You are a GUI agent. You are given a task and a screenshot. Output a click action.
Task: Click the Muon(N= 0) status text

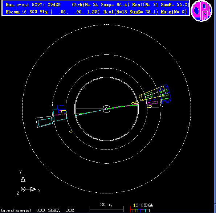[x=174, y=12]
